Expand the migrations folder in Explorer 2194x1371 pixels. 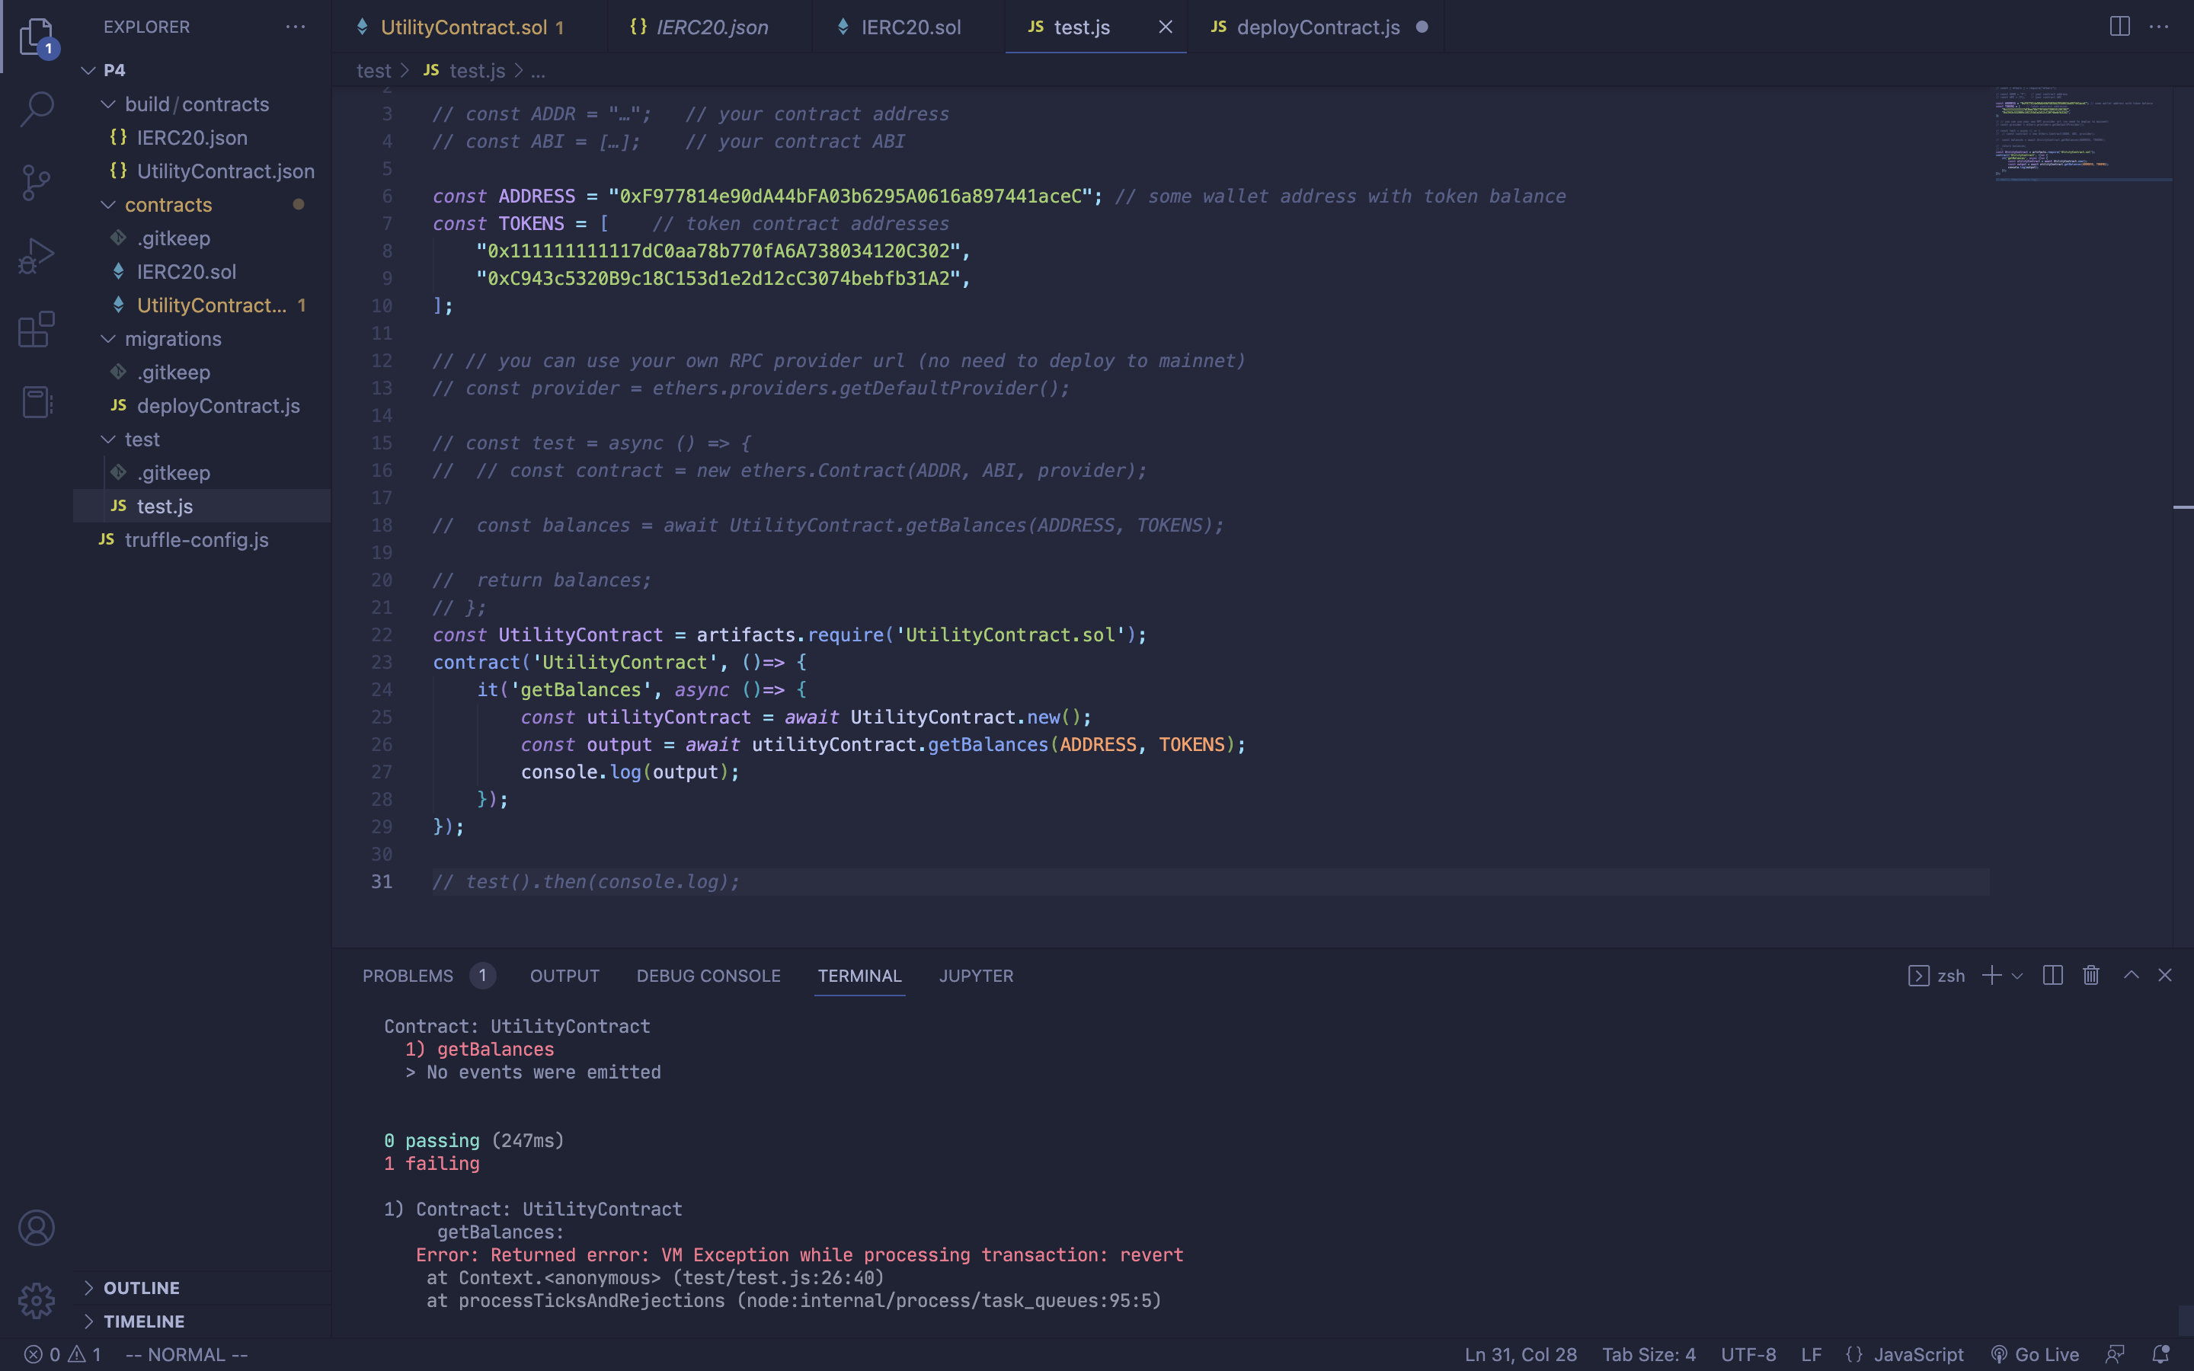[172, 340]
